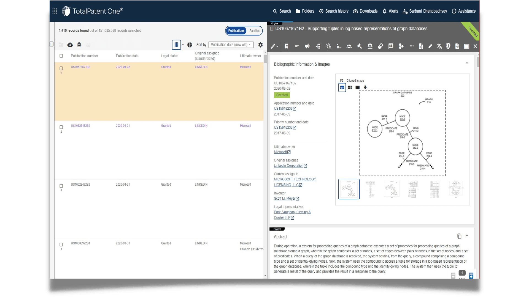Open the apps grid menu icon
This screenshot has width=529, height=297.
55,11
